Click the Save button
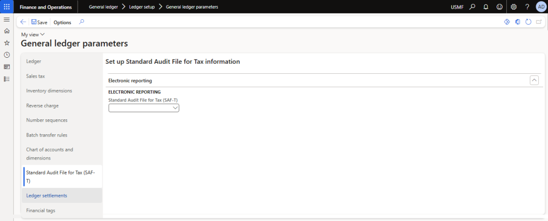 coord(39,22)
